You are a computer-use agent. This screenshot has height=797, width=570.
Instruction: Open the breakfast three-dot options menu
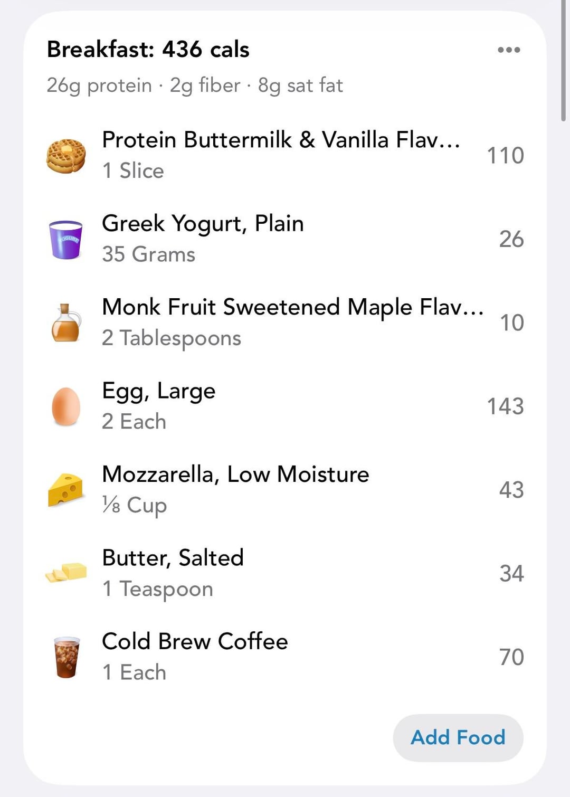click(509, 50)
